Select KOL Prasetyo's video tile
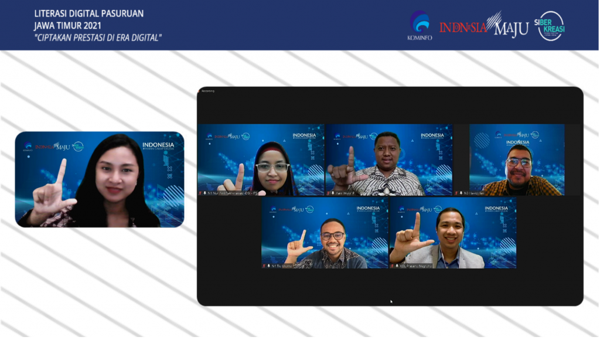 [x=453, y=233]
